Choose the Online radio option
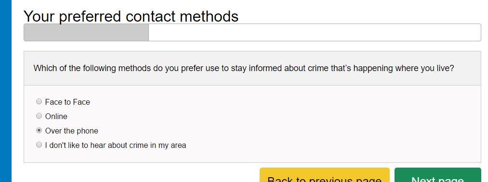 tap(39, 116)
